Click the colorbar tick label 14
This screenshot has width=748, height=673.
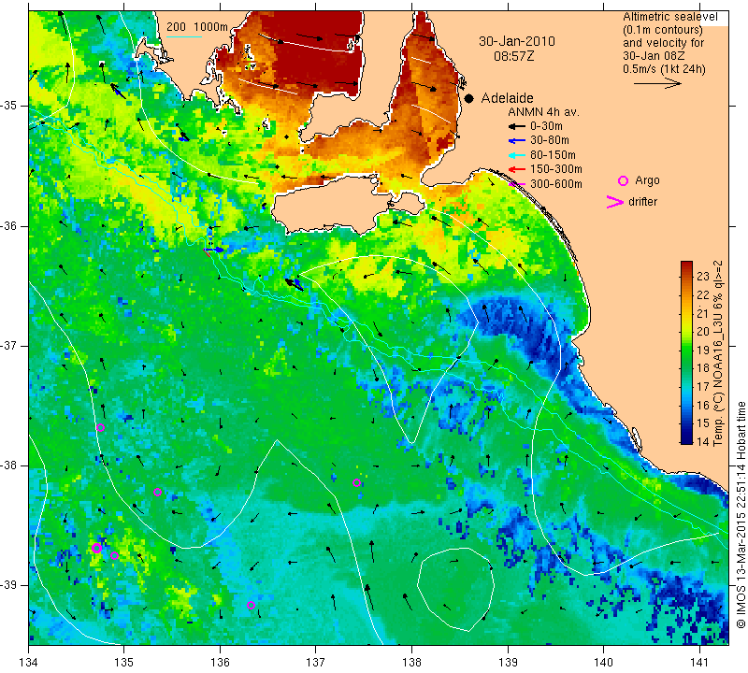(x=703, y=442)
